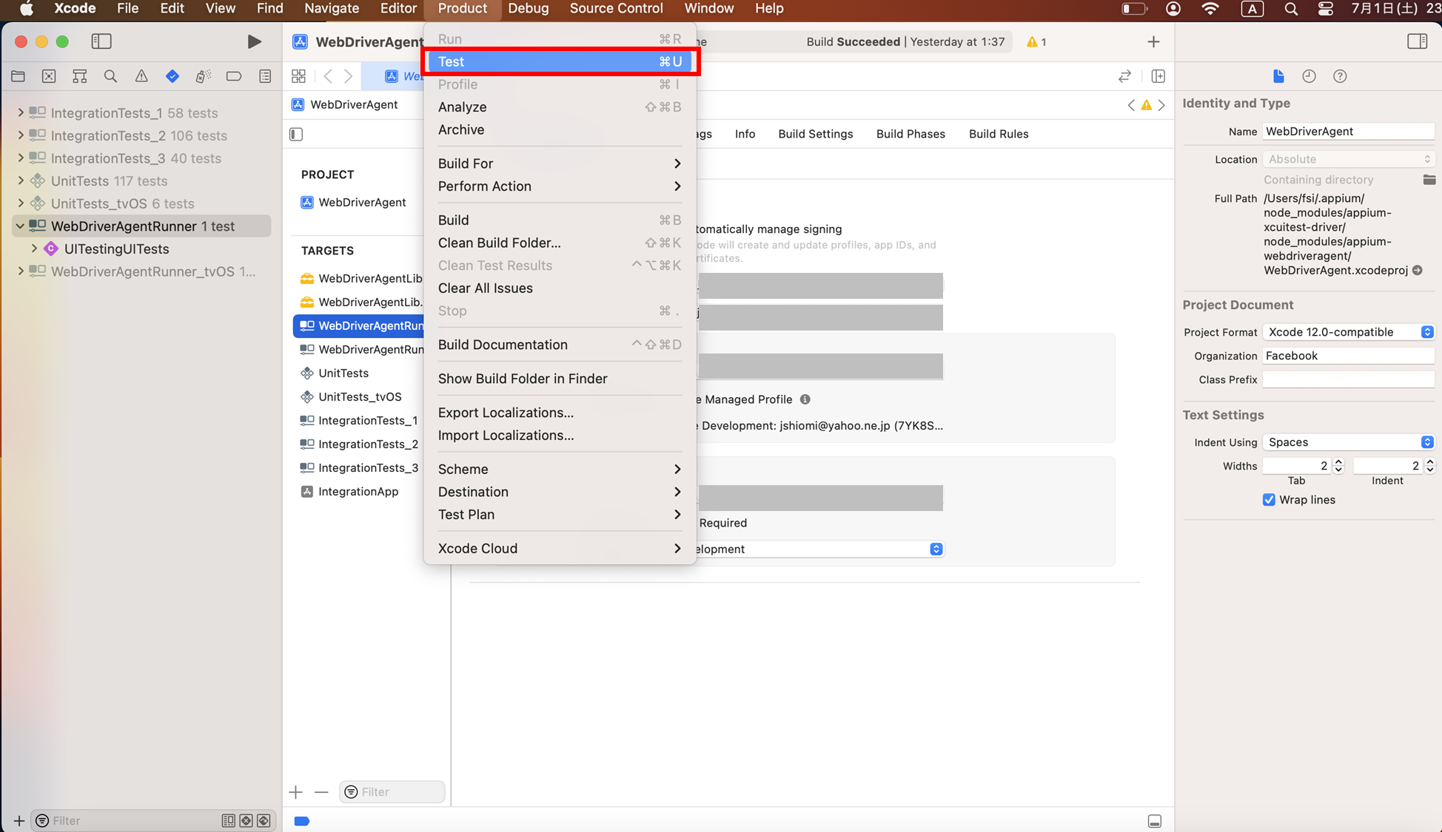The width and height of the screenshot is (1442, 832).
Task: Expand IntegrationTests_1 in the test navigator
Action: click(x=21, y=113)
